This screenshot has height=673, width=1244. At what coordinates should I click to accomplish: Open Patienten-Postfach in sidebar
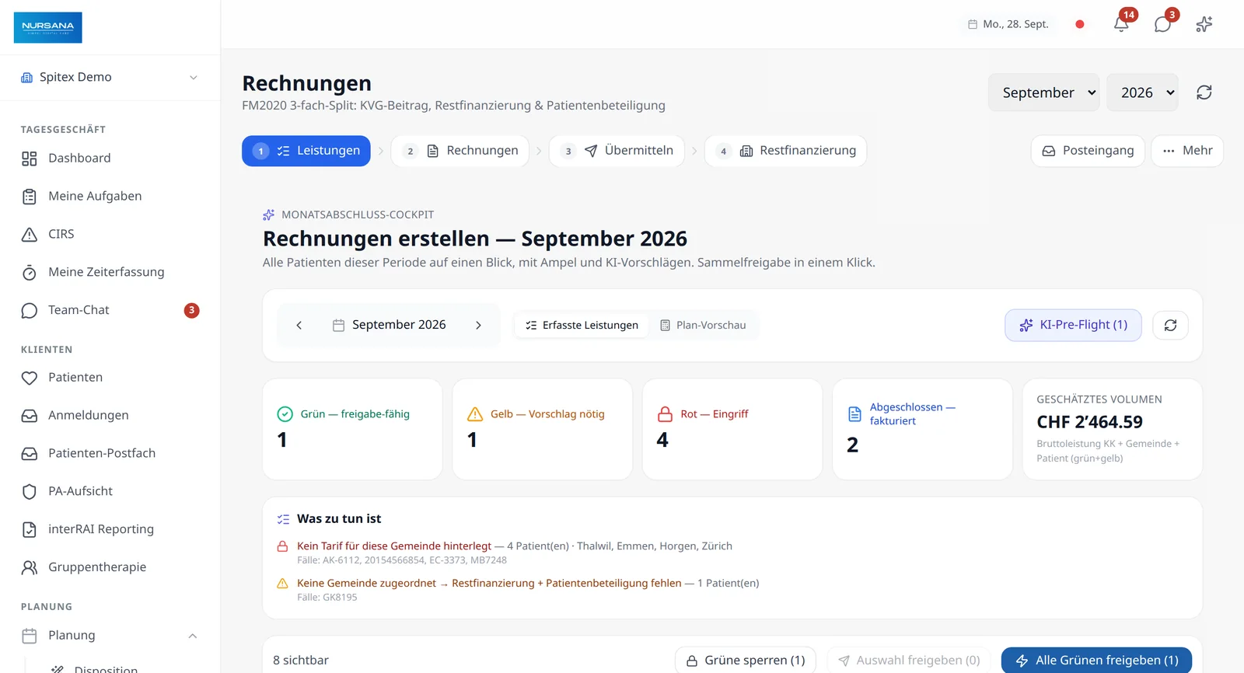pos(110,453)
